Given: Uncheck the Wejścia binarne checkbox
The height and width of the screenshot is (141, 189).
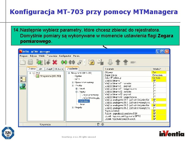Looking at the screenshot, I should click(x=154, y=81).
